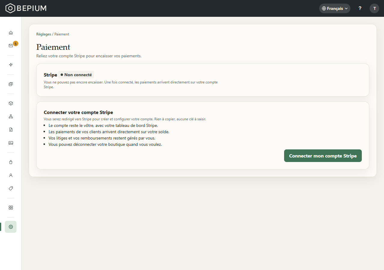Click the Non connecté status badge
The image size is (384, 270).
pos(76,75)
